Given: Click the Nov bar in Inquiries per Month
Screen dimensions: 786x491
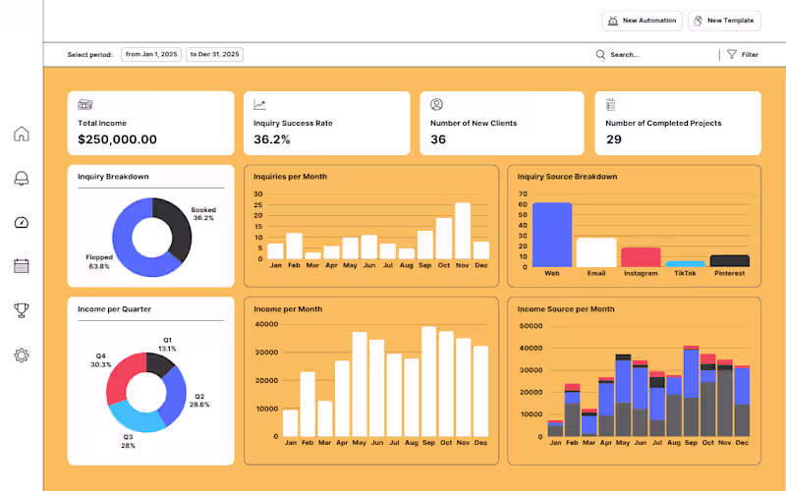Looking at the screenshot, I should pyautogui.click(x=462, y=231).
